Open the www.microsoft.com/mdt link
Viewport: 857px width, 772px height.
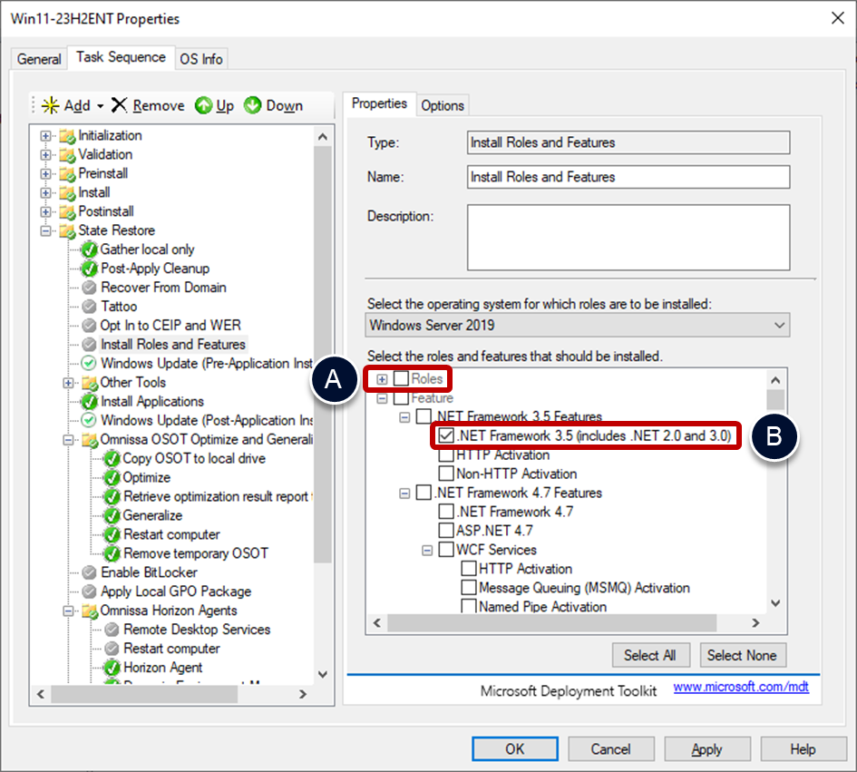click(x=741, y=689)
